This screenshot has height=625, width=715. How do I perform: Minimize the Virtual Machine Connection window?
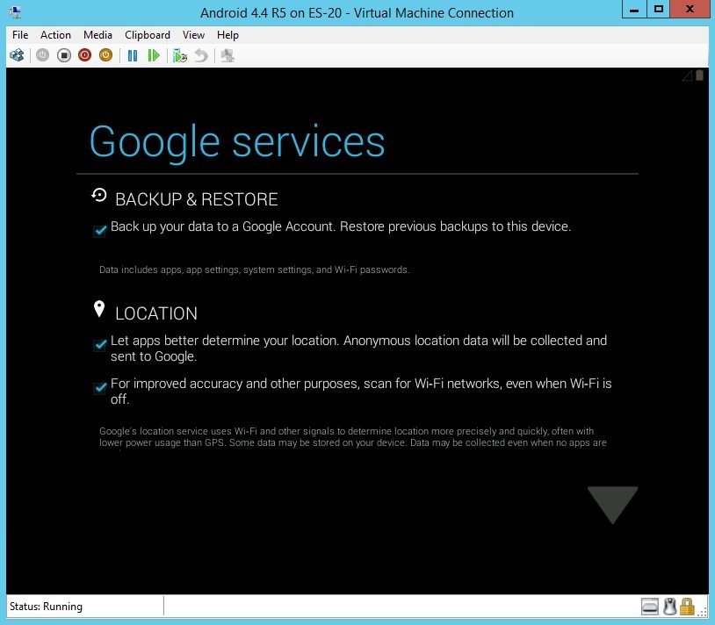pos(634,10)
